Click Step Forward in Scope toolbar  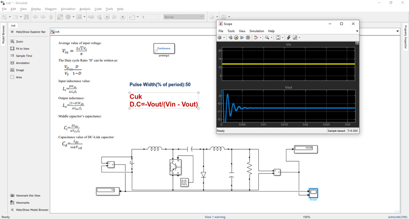point(242,37)
